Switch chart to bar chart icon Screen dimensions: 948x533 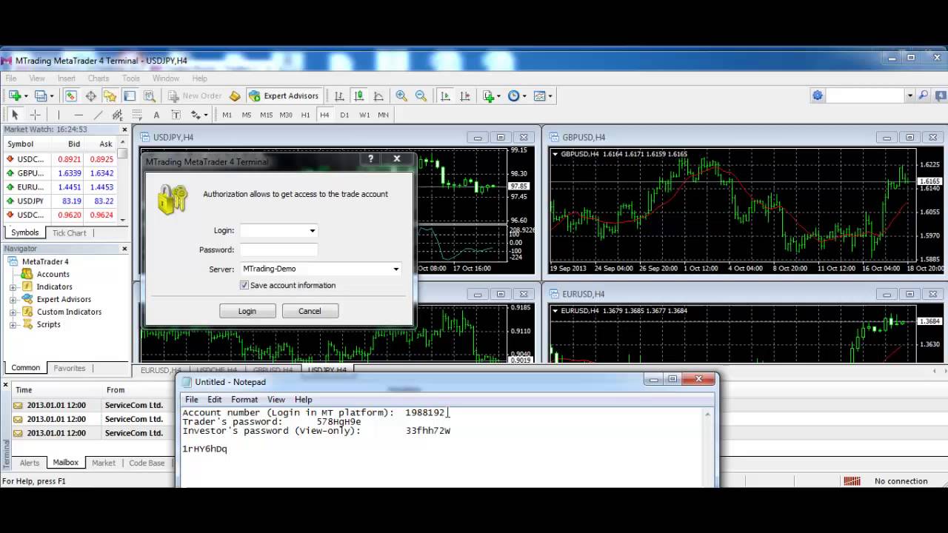339,95
